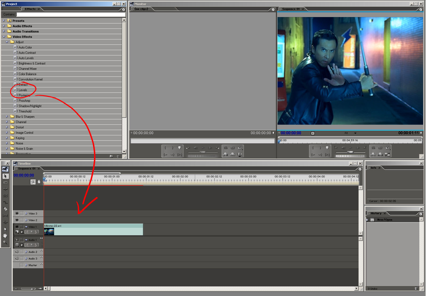426x296 pixels.
Task: Click the Contains search field
Action: coord(71,14)
